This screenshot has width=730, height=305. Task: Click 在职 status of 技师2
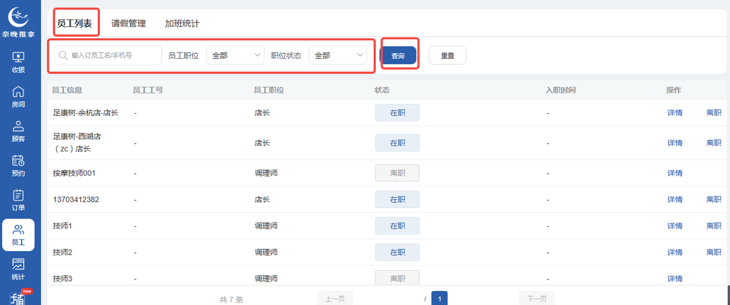pyautogui.click(x=397, y=252)
